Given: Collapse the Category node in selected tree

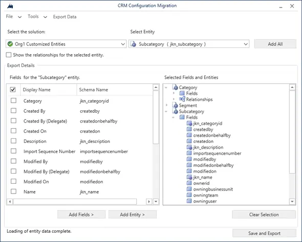Looking at the screenshot, I should tap(166, 88).
